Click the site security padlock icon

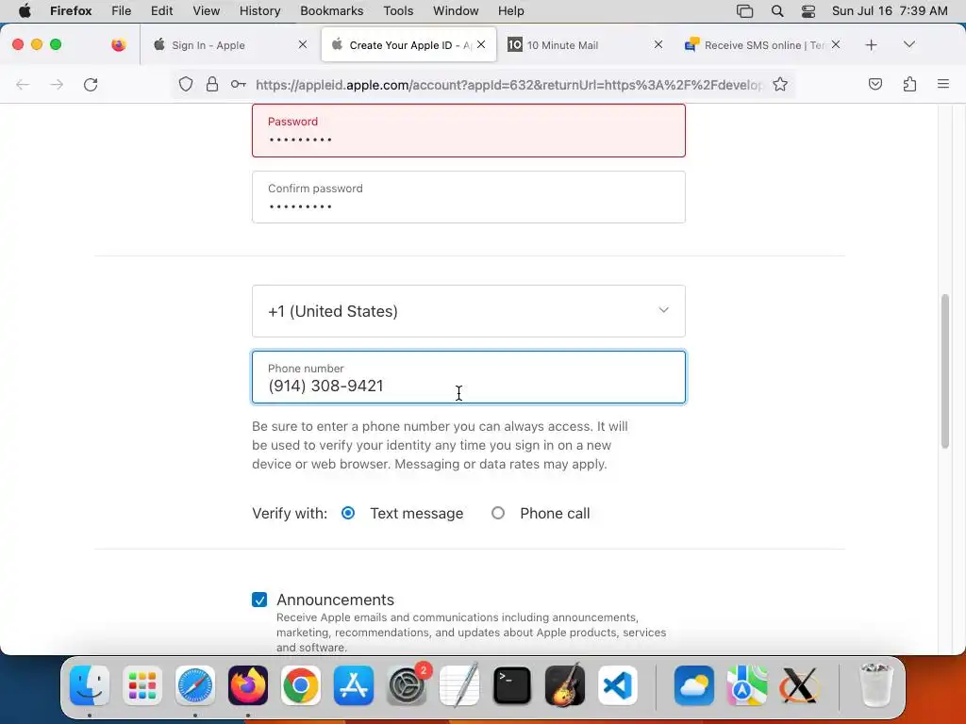click(212, 84)
